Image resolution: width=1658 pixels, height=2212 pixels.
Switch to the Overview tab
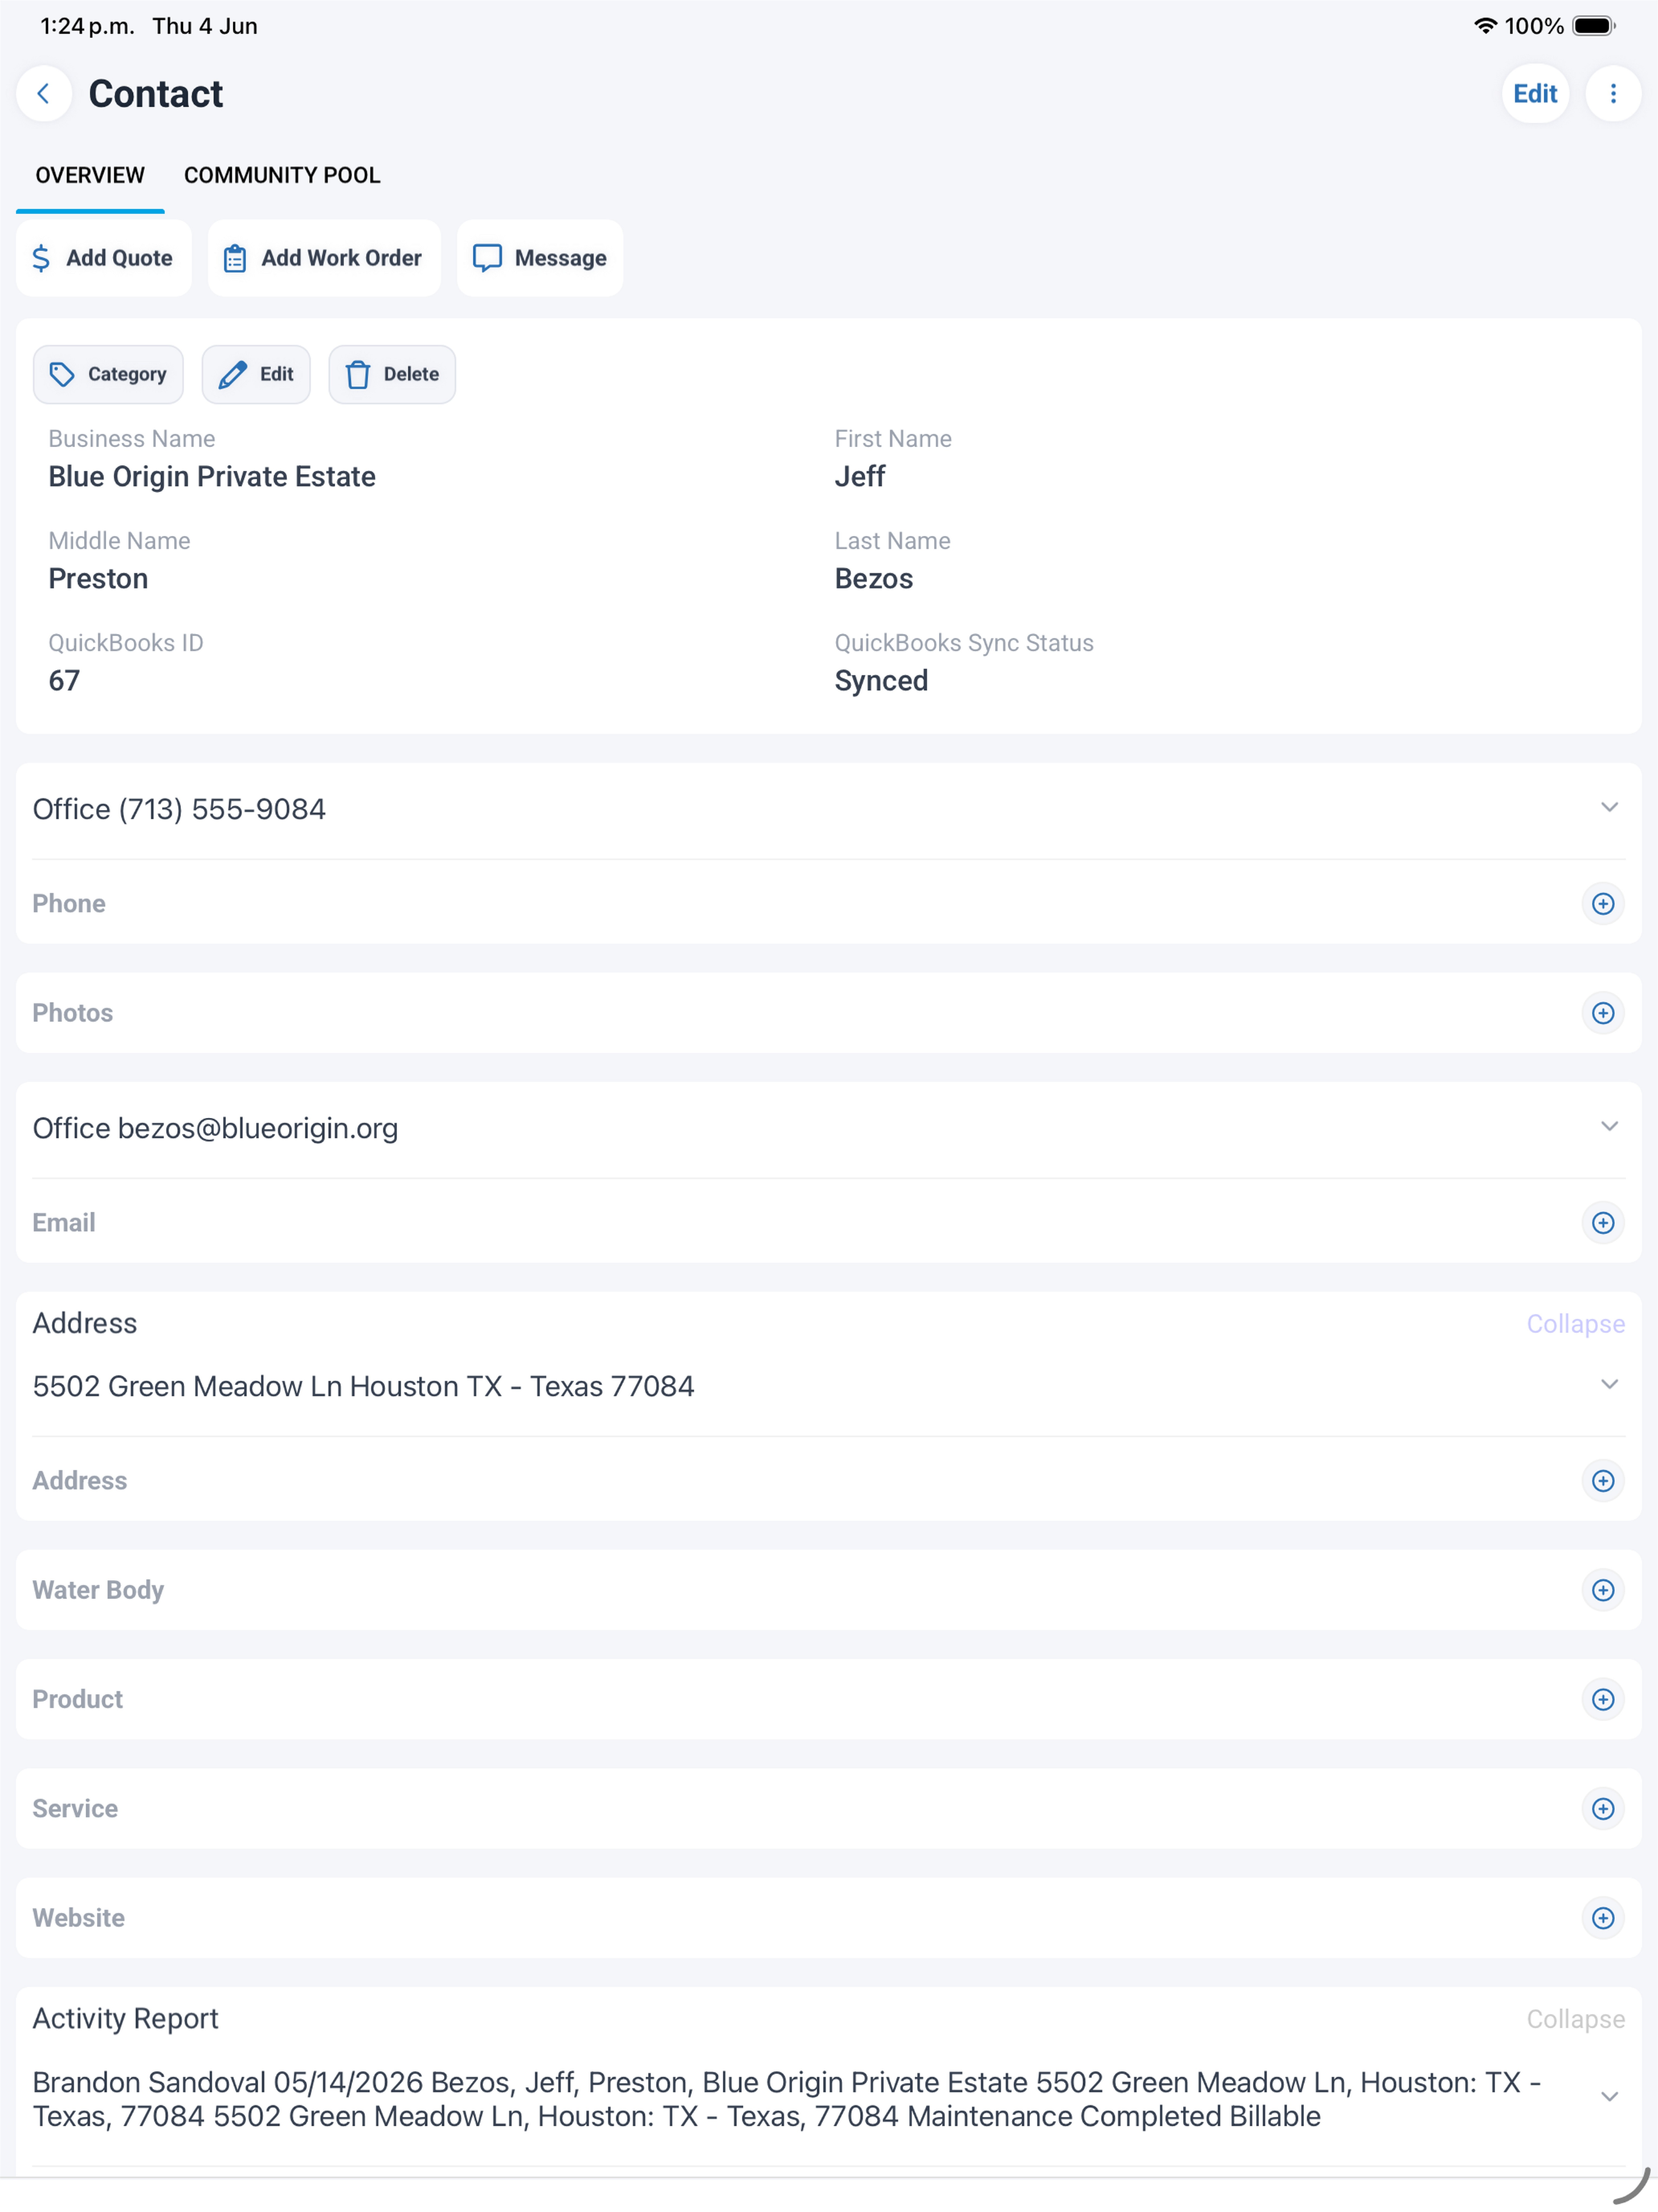point(90,175)
